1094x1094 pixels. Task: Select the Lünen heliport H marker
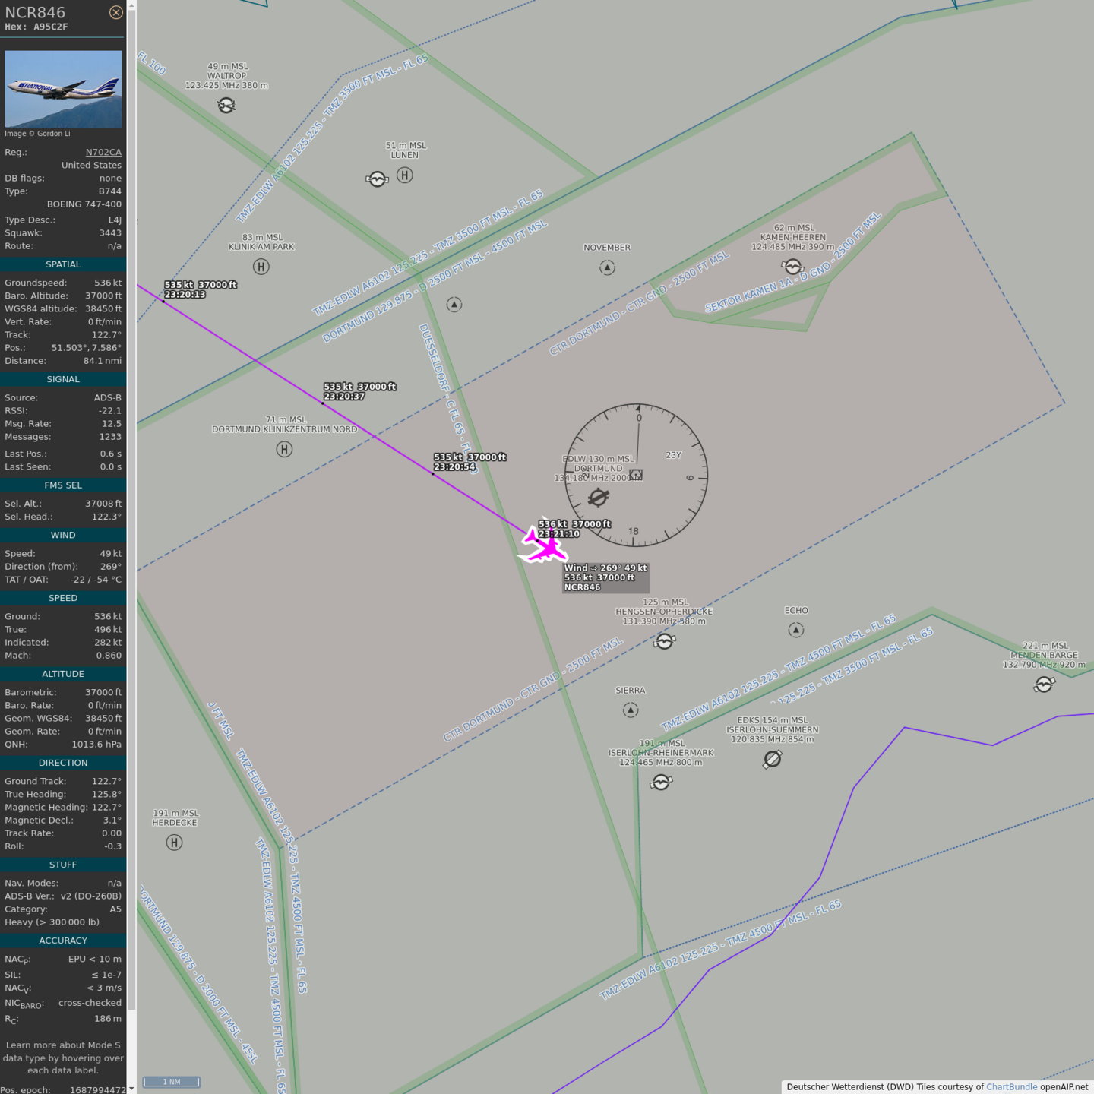click(x=405, y=175)
